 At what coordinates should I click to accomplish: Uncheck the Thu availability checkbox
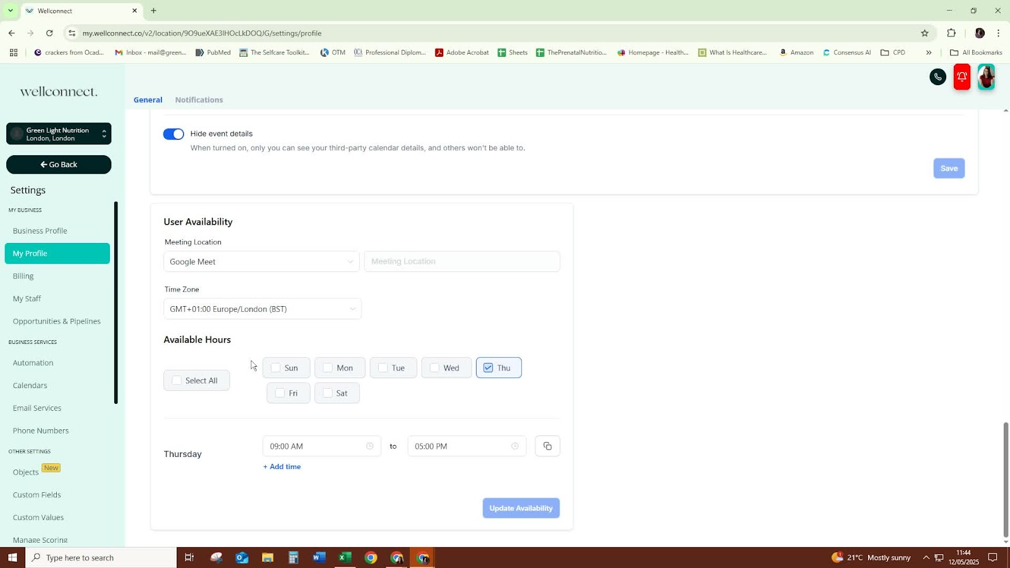(488, 368)
